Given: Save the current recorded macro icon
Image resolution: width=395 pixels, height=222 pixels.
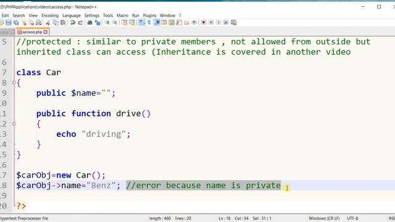Looking at the screenshot, I should pos(233,23).
